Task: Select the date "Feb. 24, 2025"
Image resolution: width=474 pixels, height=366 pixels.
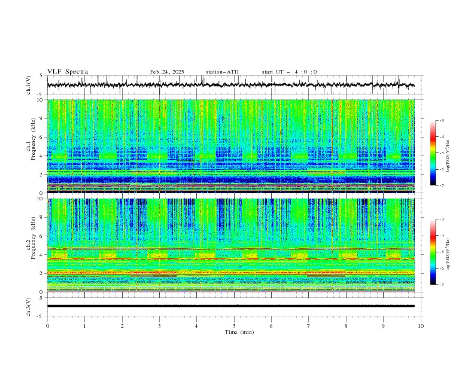Action: point(167,72)
